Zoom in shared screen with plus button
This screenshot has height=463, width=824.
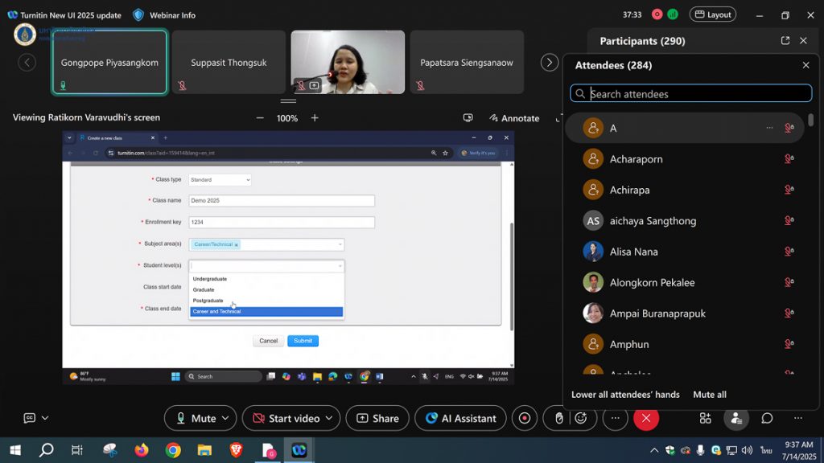(315, 118)
